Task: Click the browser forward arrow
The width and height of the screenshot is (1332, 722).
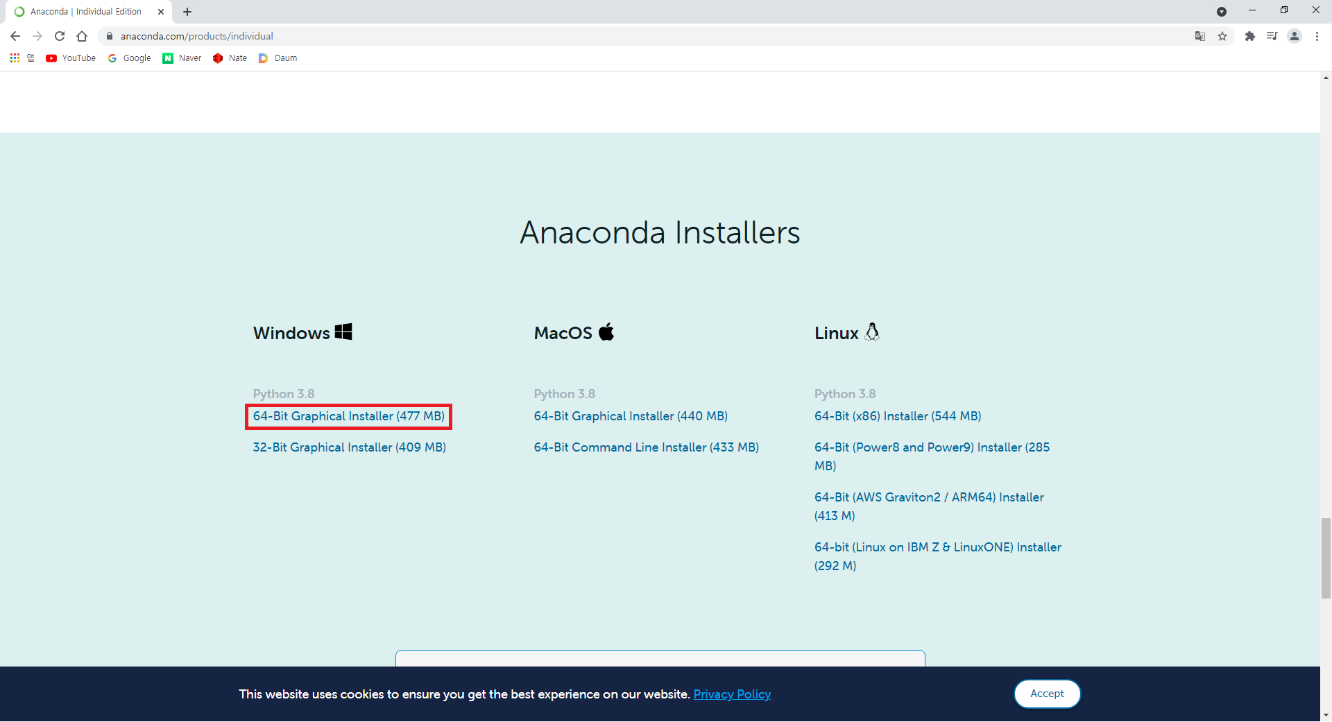Action: point(37,36)
